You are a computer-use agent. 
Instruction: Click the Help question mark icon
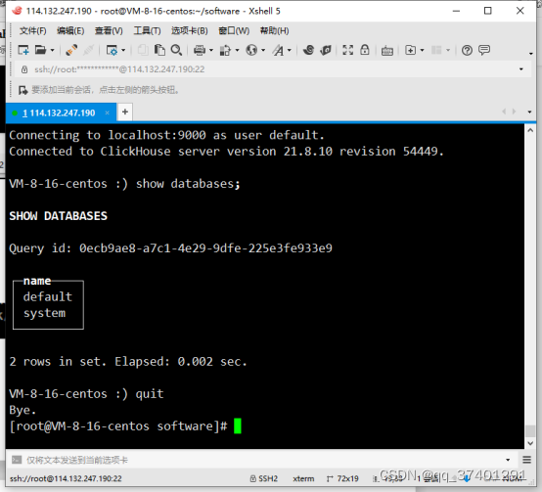pos(467,51)
